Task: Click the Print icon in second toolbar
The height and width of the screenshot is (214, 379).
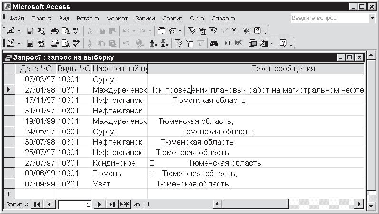Action: pyautogui.click(x=55, y=43)
